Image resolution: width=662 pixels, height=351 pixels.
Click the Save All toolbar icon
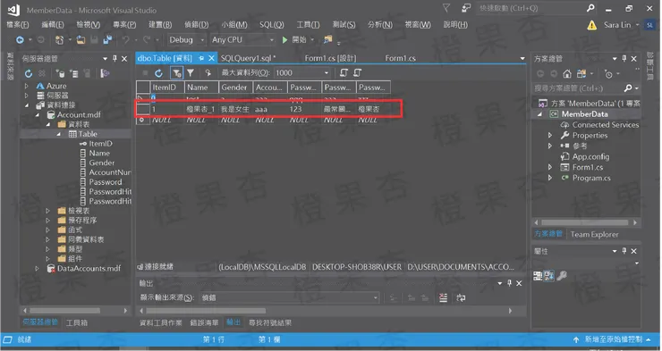107,39
